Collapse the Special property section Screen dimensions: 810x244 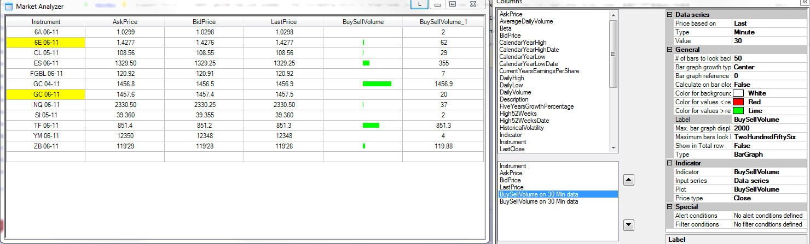click(670, 207)
